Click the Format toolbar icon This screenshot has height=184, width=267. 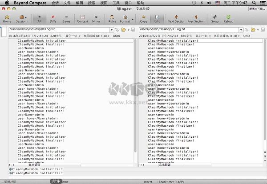click(125, 19)
